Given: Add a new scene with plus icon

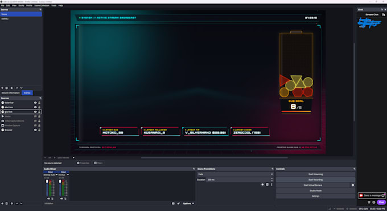Looking at the screenshot, I should coord(2,88).
